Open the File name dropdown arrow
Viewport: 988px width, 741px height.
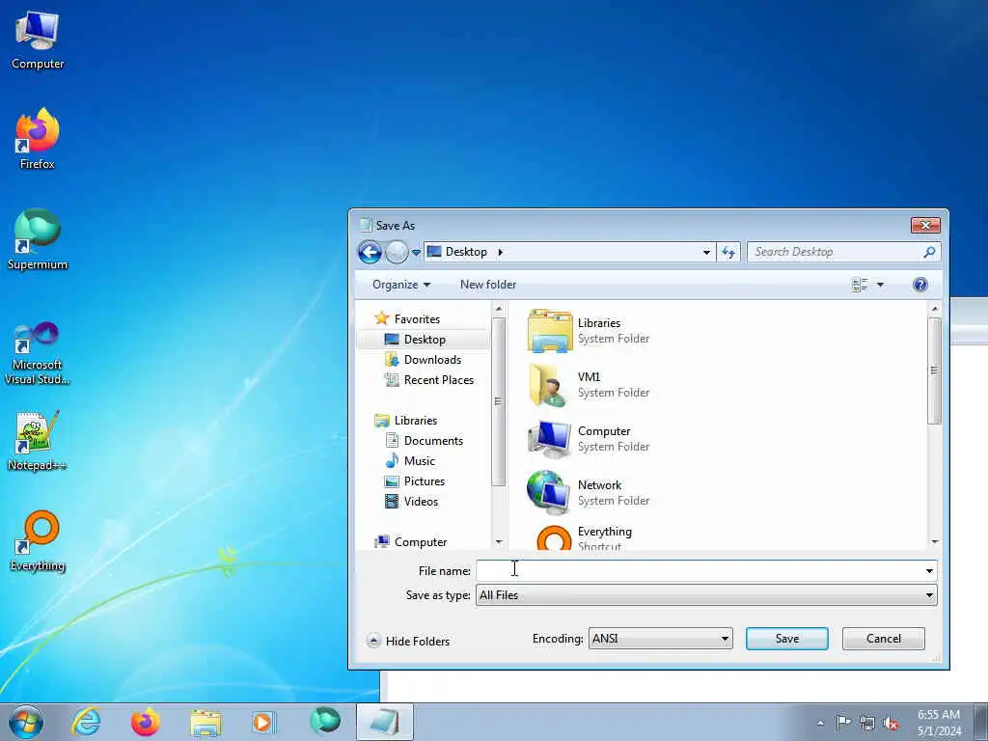coord(929,571)
